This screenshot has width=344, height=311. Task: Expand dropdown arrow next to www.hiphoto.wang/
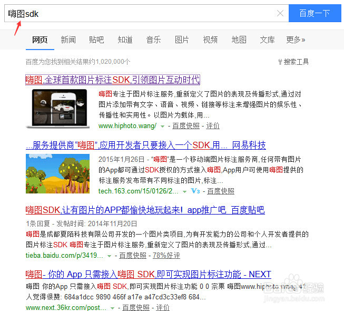click(x=163, y=126)
